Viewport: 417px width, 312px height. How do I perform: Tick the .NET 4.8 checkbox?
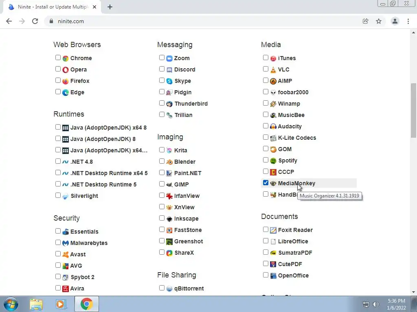coord(58,161)
